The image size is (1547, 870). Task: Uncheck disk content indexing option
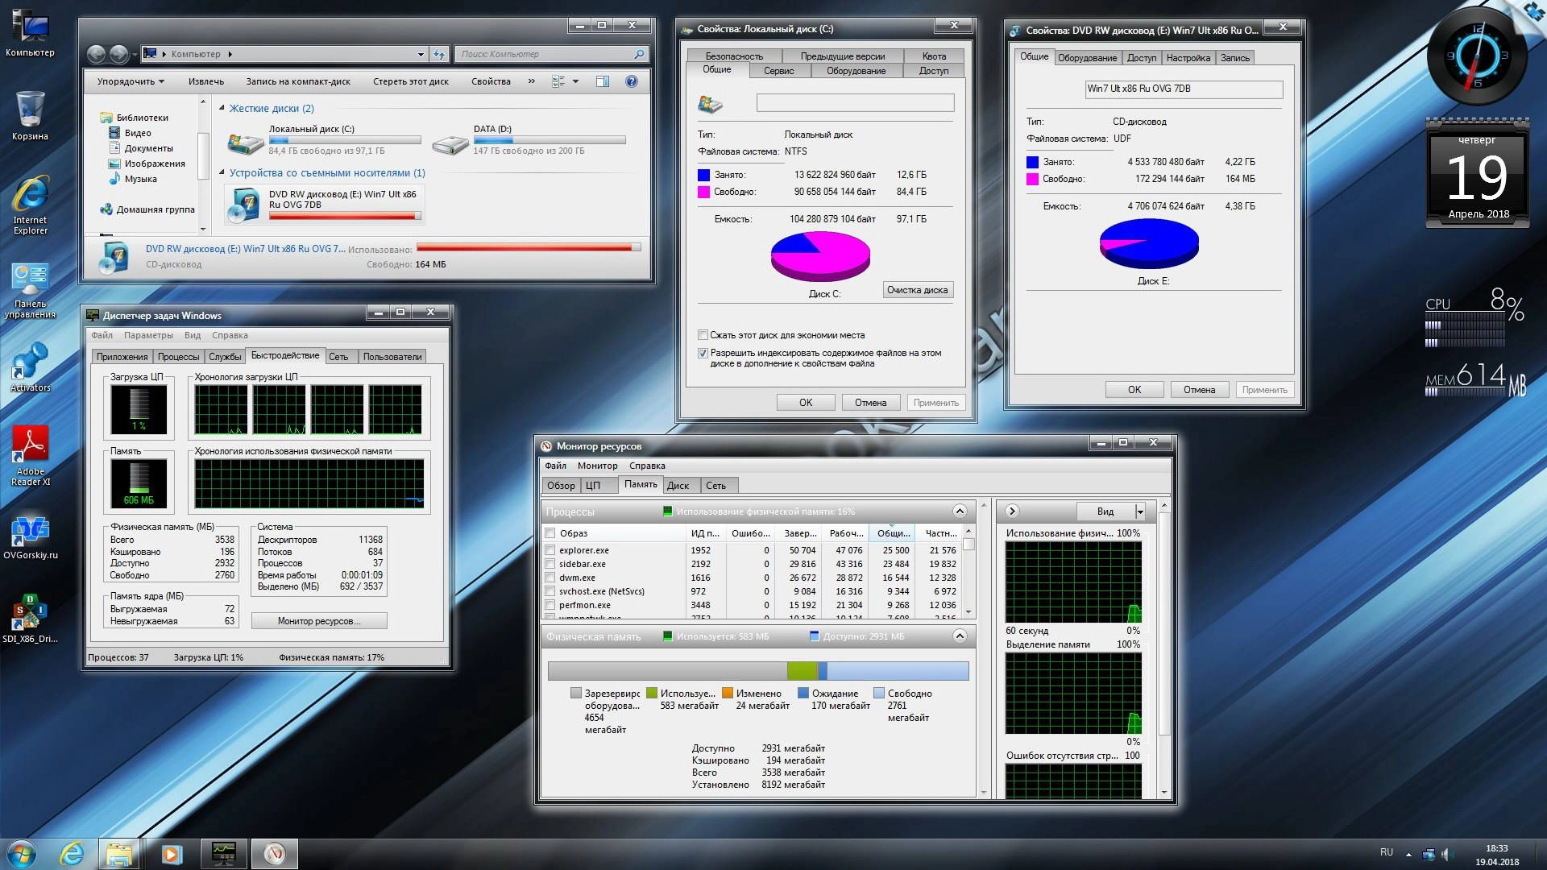(703, 353)
